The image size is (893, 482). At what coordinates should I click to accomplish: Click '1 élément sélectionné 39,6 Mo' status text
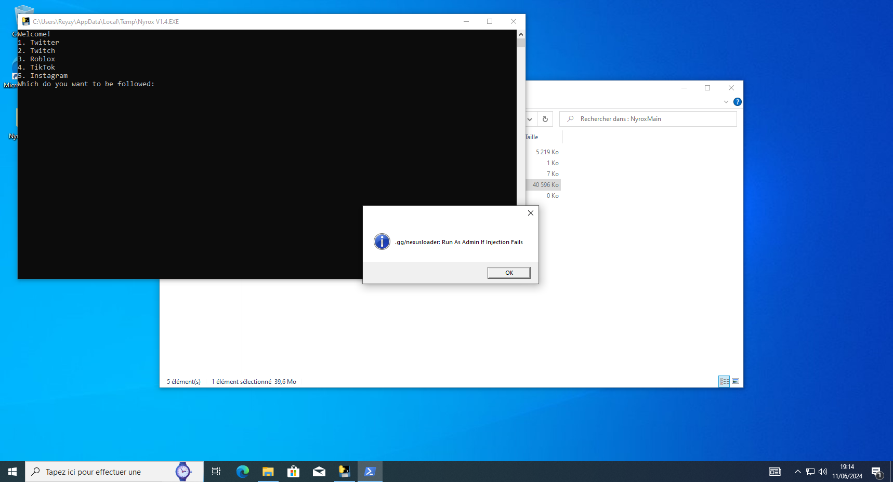tap(254, 382)
